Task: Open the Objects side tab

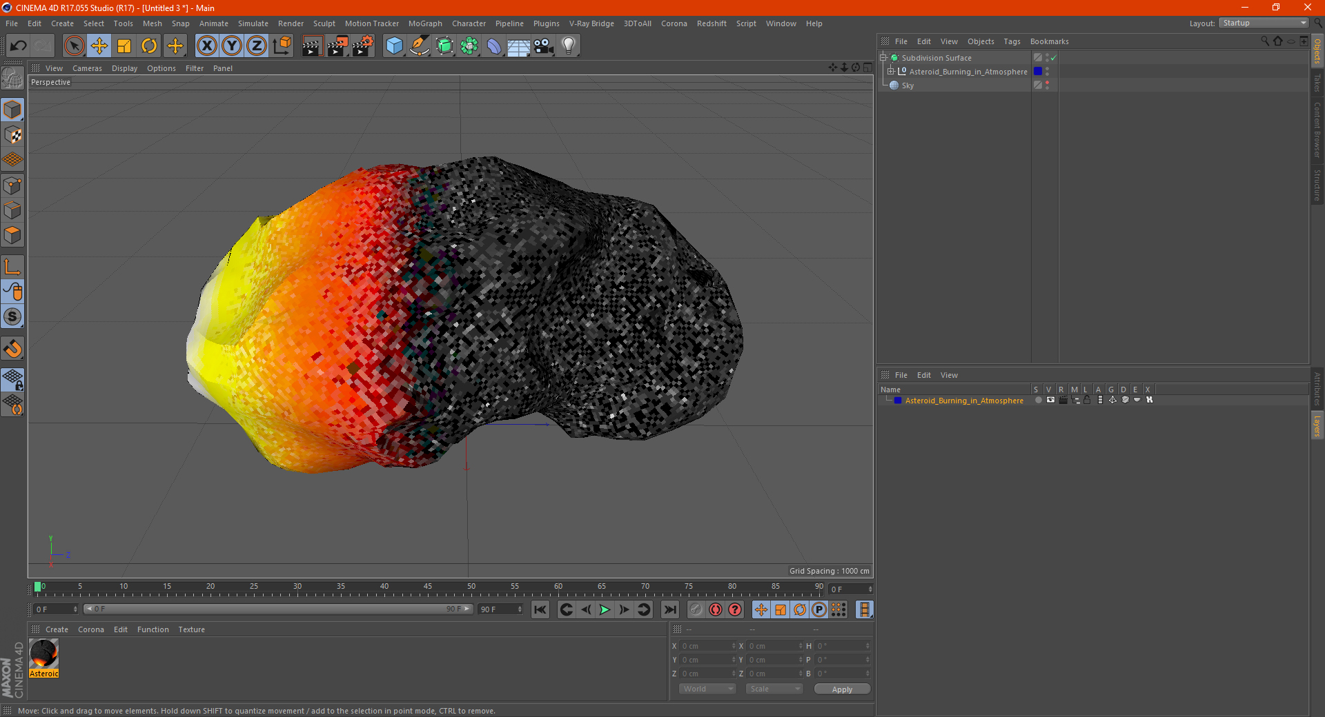Action: [x=1317, y=51]
